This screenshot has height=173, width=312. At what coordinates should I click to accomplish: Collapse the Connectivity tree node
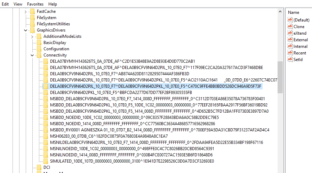32,55
